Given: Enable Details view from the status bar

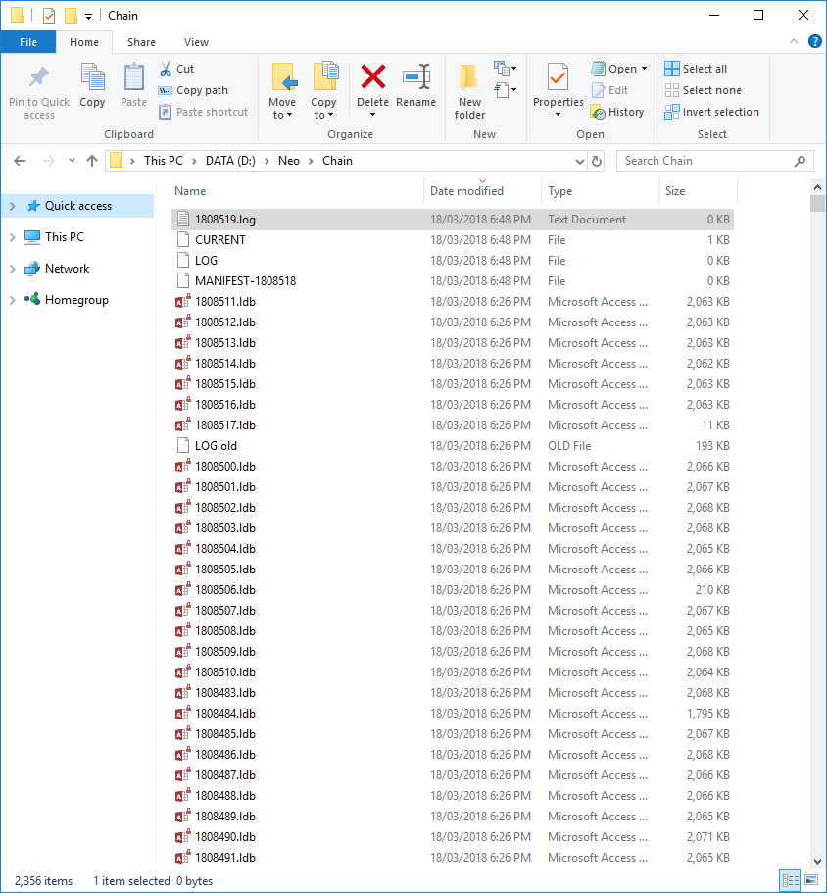Looking at the screenshot, I should pos(790,880).
